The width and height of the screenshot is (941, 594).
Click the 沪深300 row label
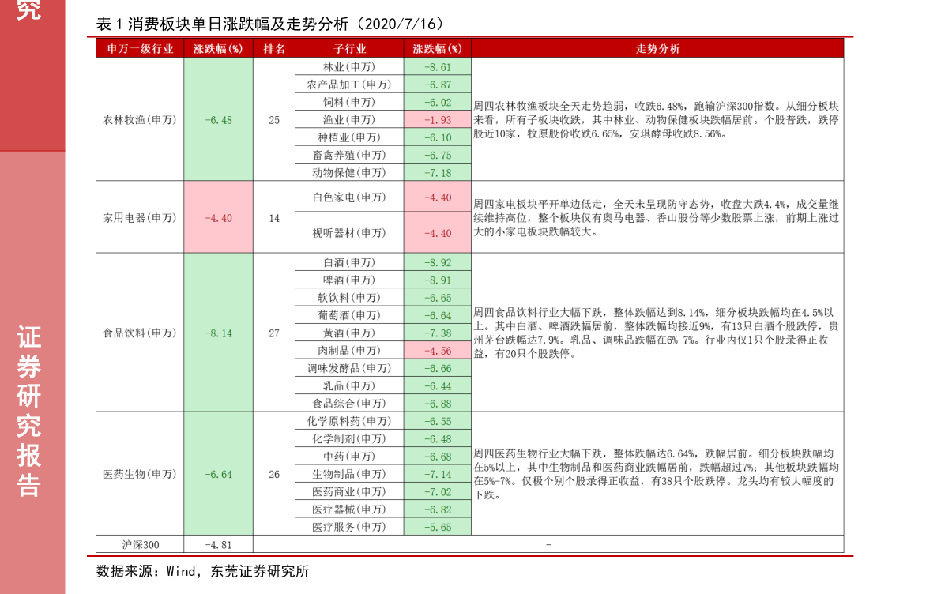[140, 544]
